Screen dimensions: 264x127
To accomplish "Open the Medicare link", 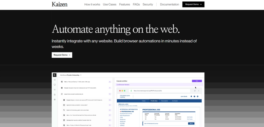I will (x=123, y=119).
